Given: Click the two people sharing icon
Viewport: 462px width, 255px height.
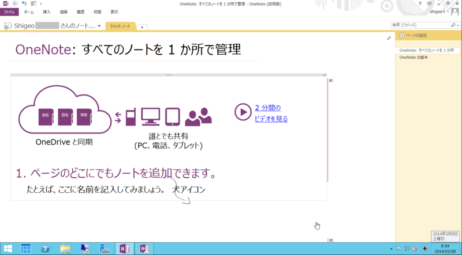Looking at the screenshot, I should (198, 117).
